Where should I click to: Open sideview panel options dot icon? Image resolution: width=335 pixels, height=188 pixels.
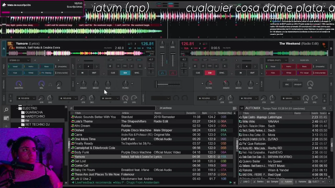[x=330, y=108]
